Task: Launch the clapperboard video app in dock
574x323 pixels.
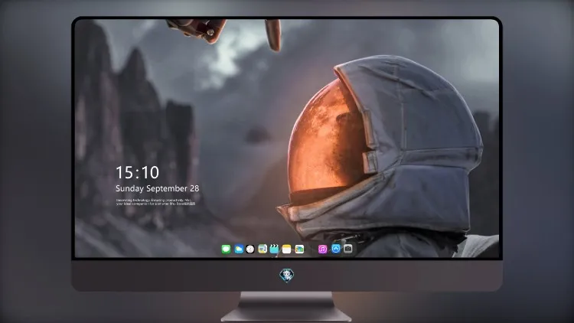Action: (x=274, y=250)
